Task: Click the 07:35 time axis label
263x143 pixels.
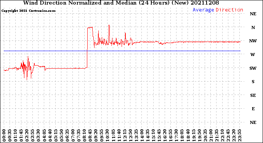Action: (79, 135)
